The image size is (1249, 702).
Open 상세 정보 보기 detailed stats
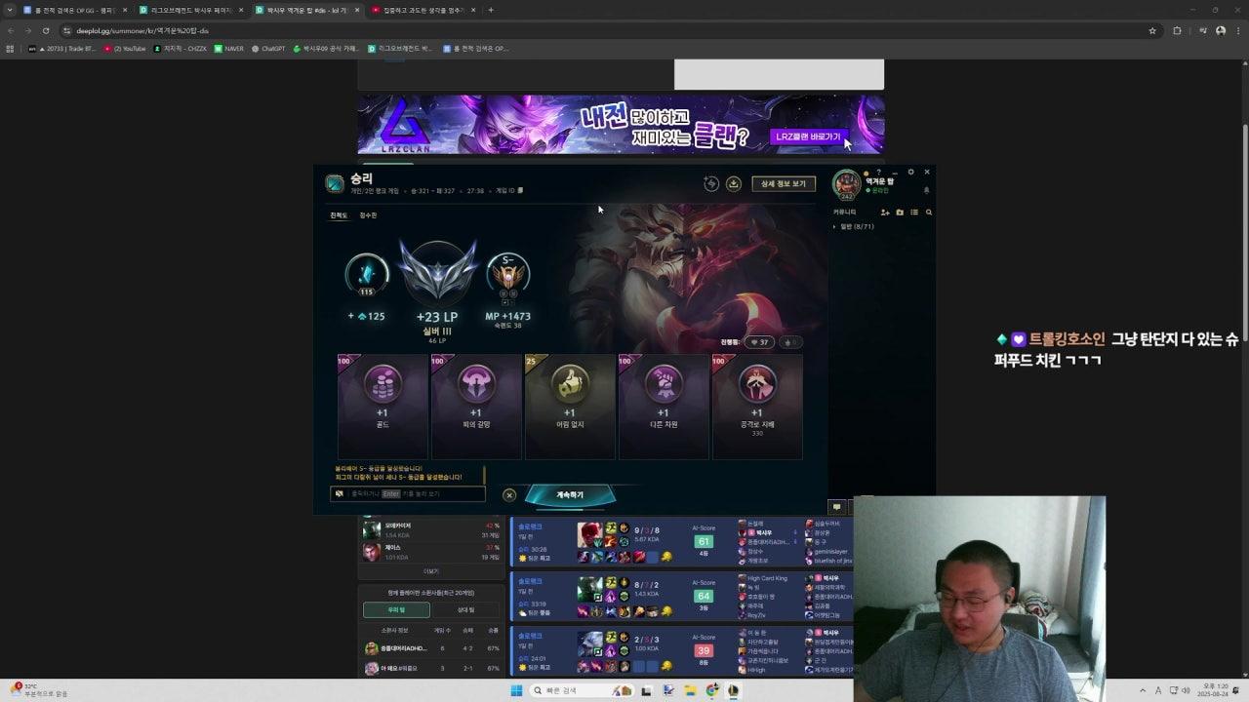click(784, 183)
